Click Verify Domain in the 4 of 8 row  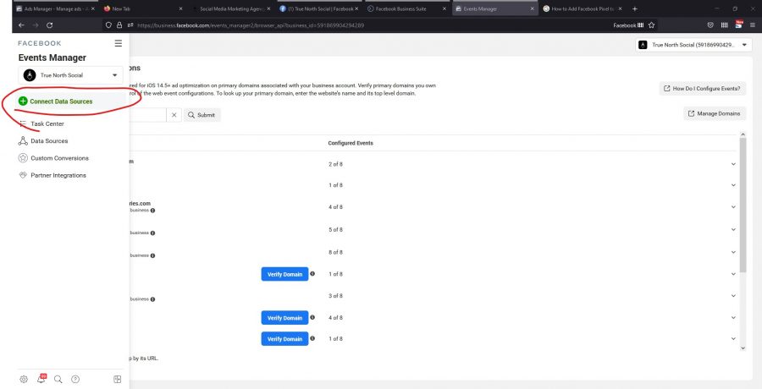click(284, 318)
